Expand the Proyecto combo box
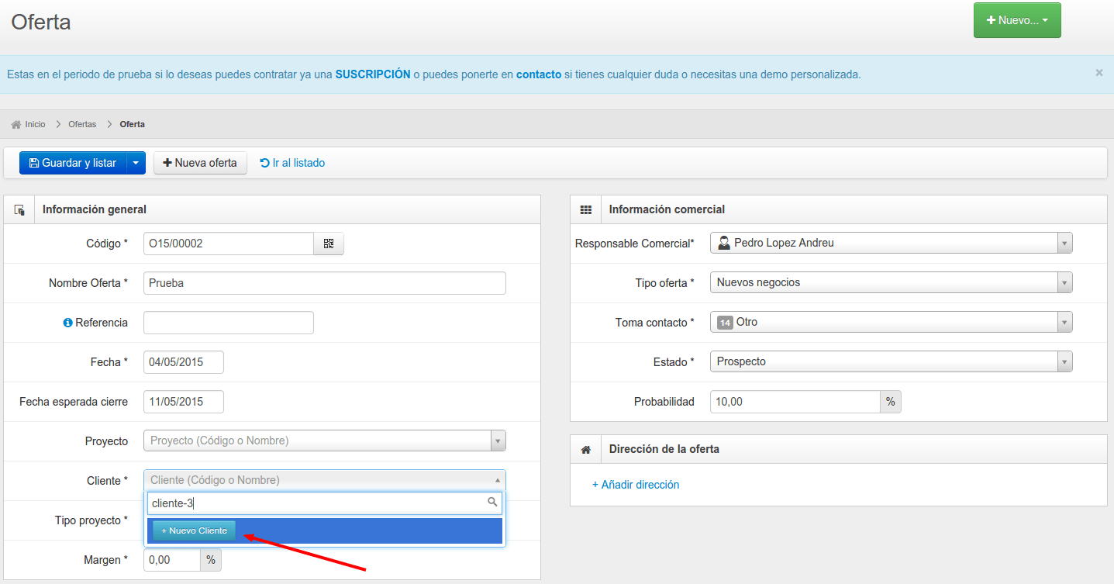The width and height of the screenshot is (1114, 584). (x=498, y=441)
